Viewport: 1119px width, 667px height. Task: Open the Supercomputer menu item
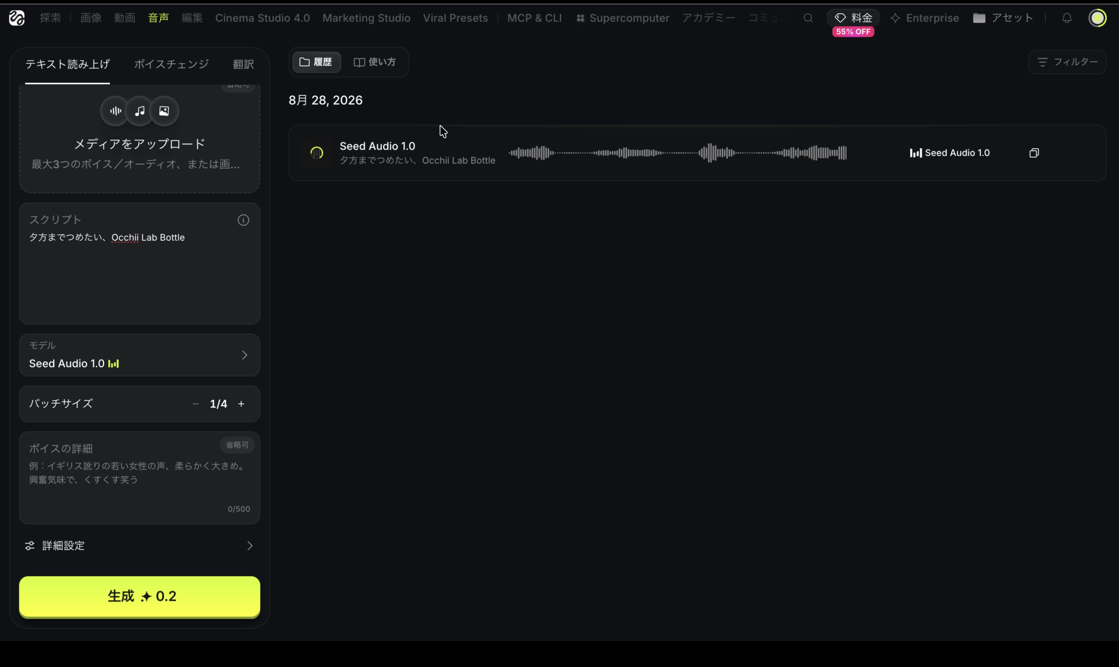[623, 18]
